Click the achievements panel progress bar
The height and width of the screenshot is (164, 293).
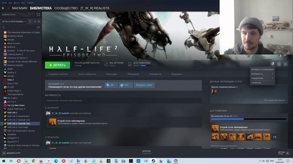249,119
